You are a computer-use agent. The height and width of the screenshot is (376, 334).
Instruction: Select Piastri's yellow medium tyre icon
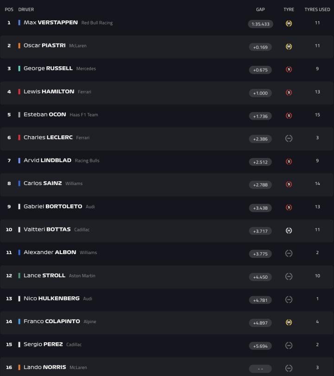289,46
